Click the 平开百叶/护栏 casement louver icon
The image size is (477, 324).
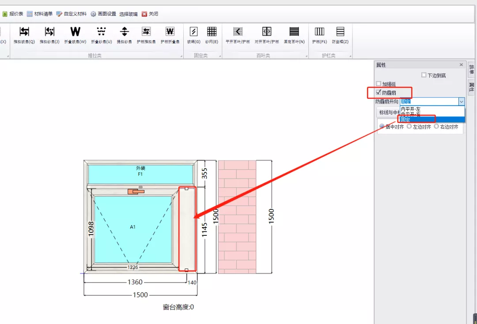238,35
